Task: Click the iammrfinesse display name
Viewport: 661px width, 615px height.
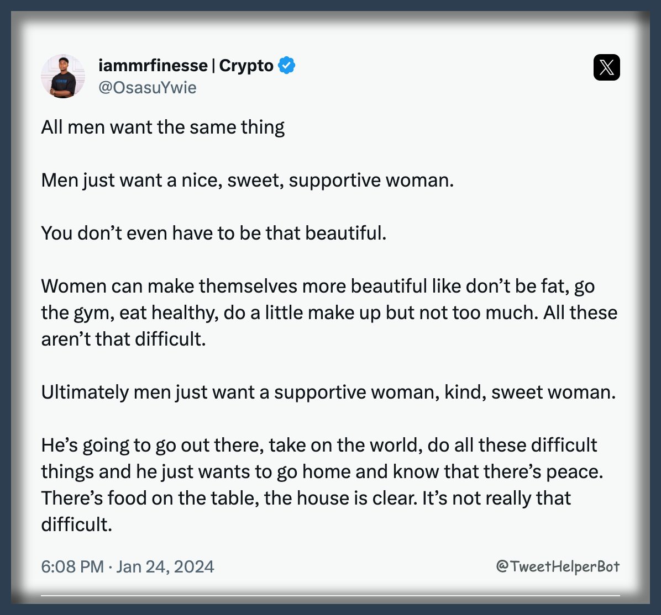Action: point(153,65)
